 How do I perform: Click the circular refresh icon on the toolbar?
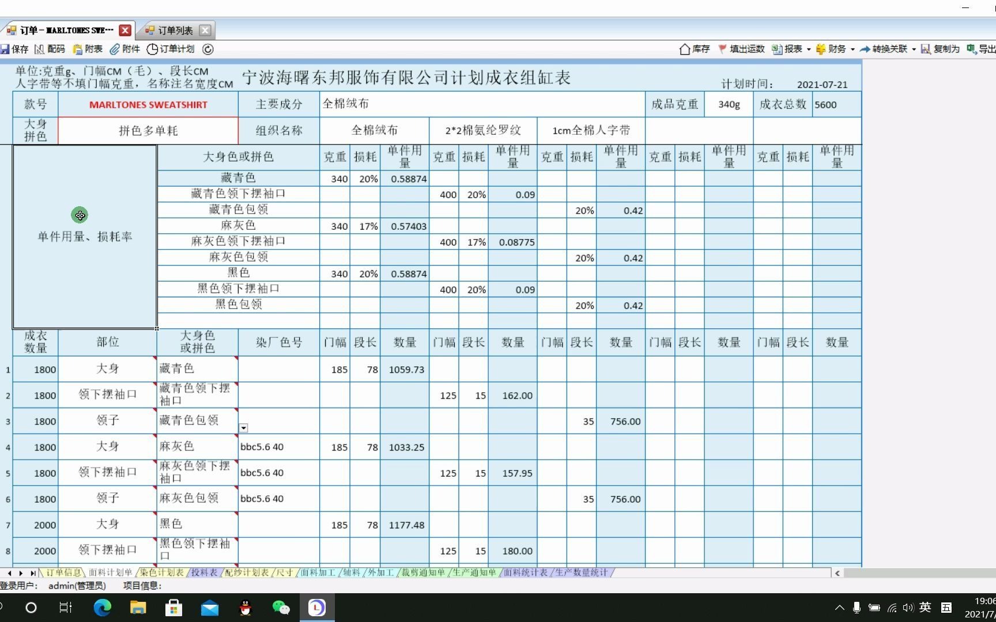click(207, 50)
